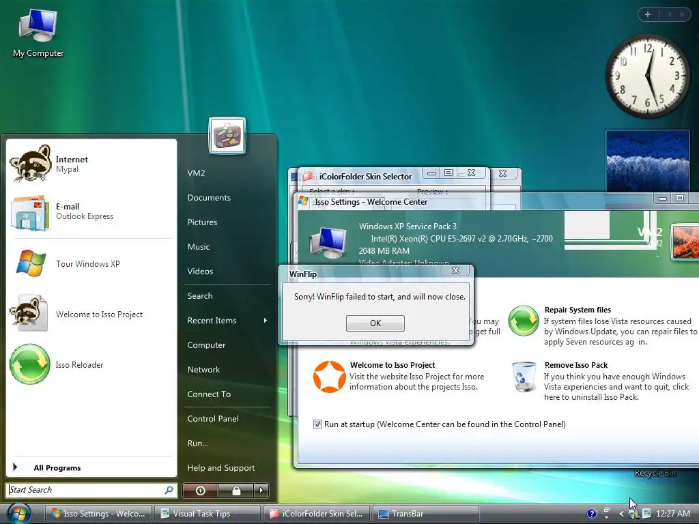
Task: Open My Computer desktop icon
Action: [x=38, y=32]
